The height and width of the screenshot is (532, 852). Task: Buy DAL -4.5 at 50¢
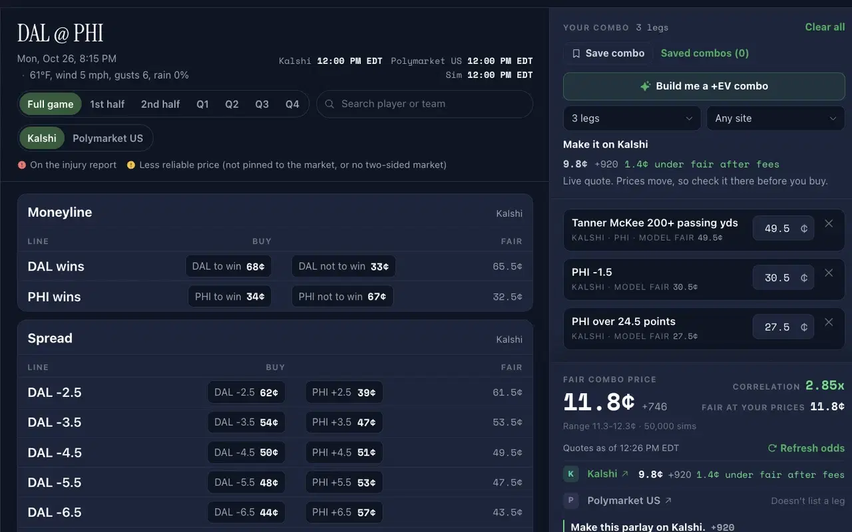246,453
